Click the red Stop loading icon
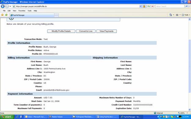The height and width of the screenshot is (119, 191). click(x=152, y=6)
